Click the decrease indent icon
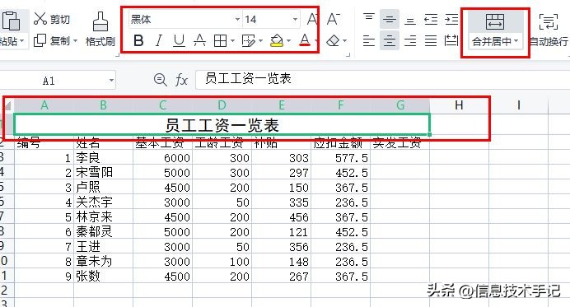 [x=431, y=19]
